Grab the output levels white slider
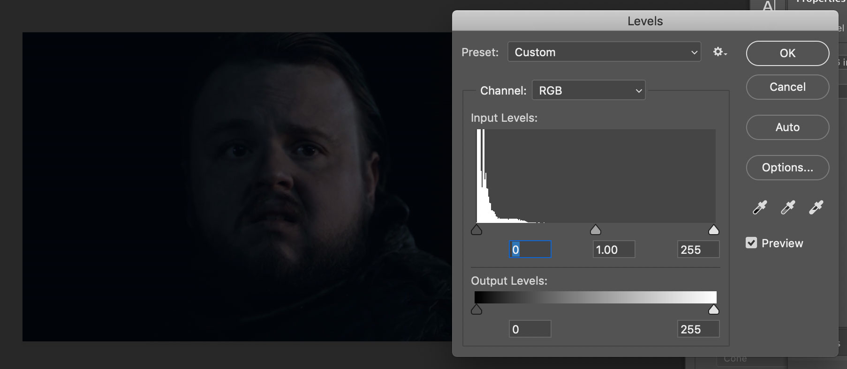The image size is (847, 369). pos(713,309)
